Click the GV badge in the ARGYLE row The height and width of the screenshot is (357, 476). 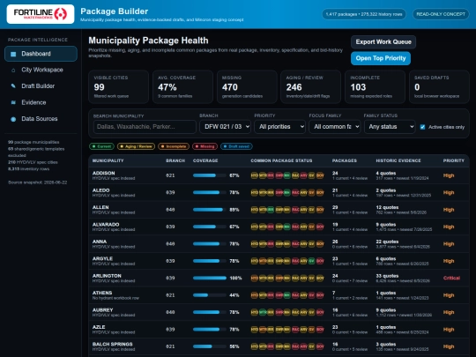coord(311,261)
